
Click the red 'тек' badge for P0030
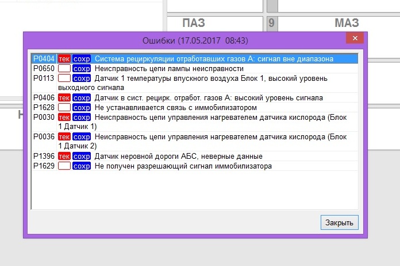click(64, 117)
